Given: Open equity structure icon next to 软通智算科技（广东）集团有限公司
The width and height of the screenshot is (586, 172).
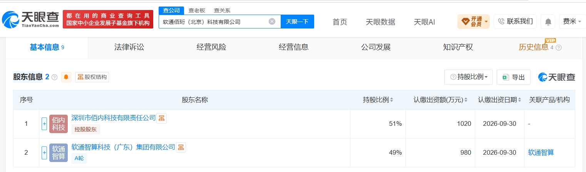Looking at the screenshot, I should [181, 147].
